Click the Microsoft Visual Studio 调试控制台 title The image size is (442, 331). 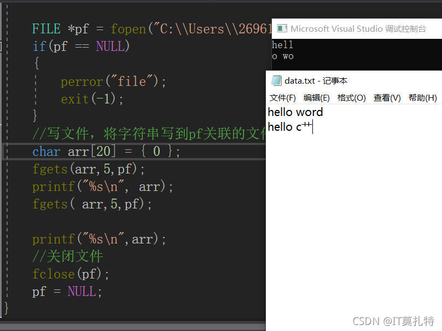coord(358,29)
